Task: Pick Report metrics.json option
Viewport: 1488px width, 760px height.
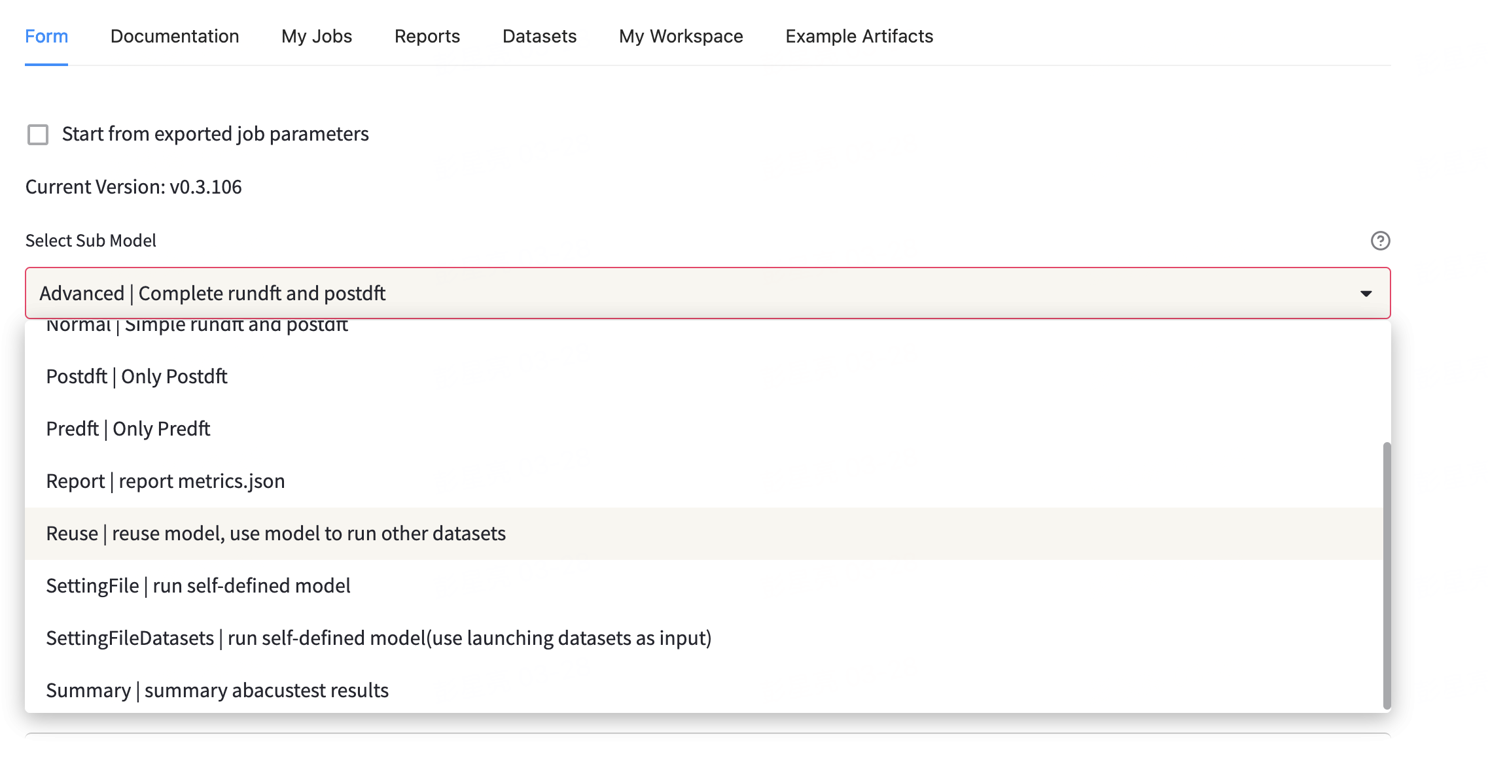Action: pos(166,481)
